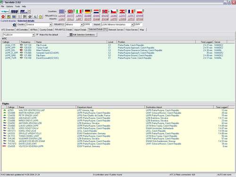236x177 pixels.
Task: Select the IVAO network button
Action: point(14,12)
